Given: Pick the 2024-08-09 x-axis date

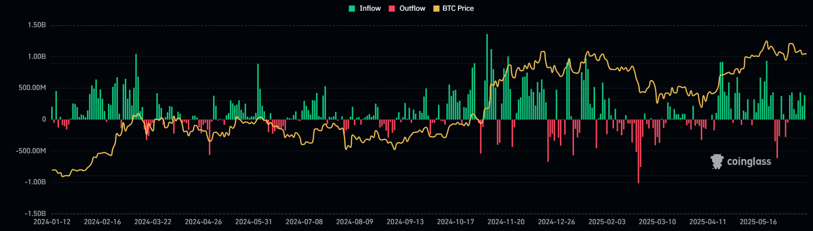Looking at the screenshot, I should point(355,222).
